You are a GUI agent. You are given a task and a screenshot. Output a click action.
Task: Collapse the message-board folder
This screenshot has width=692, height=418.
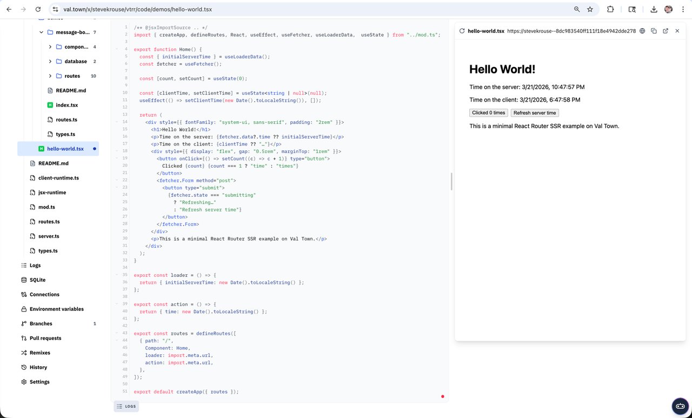click(x=41, y=32)
